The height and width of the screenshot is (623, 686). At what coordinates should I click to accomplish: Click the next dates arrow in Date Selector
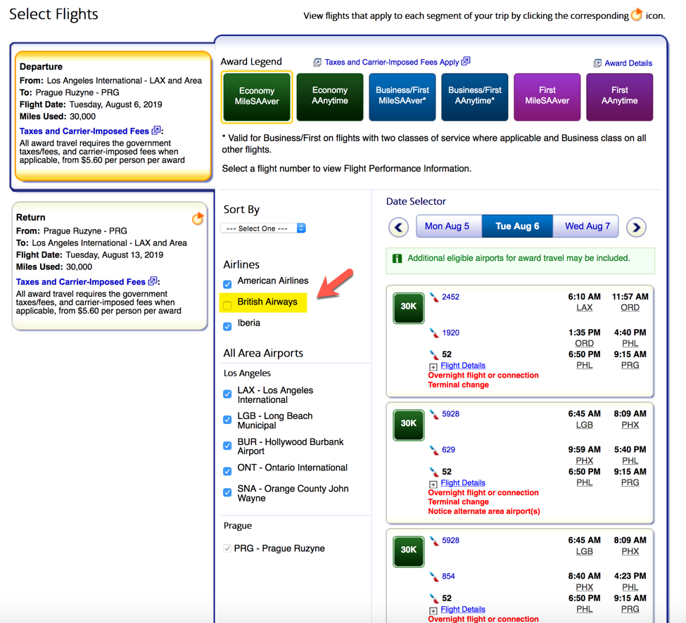[x=636, y=227]
